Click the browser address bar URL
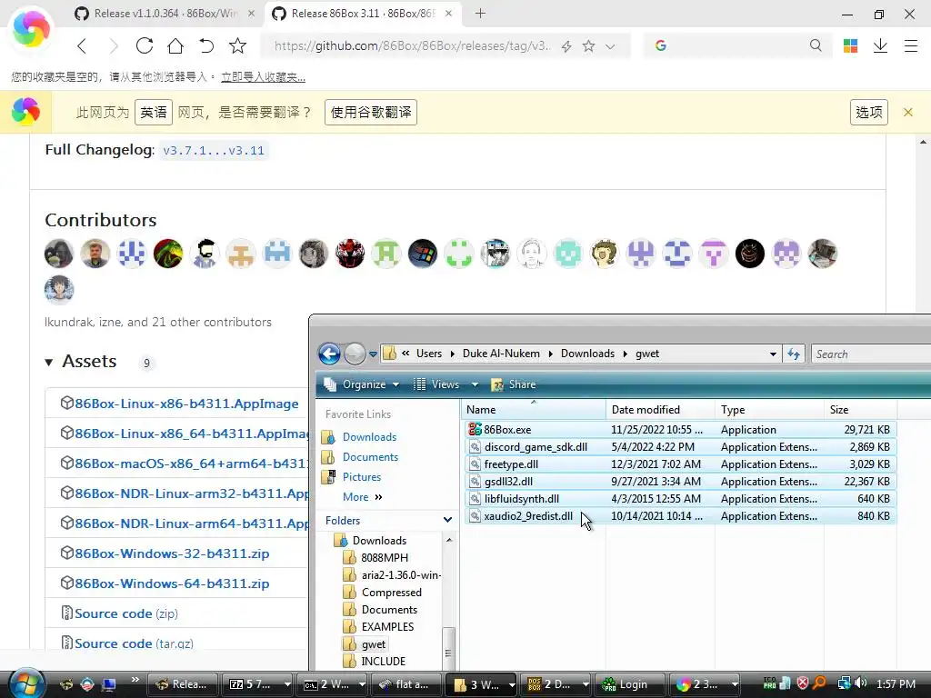 (x=413, y=45)
